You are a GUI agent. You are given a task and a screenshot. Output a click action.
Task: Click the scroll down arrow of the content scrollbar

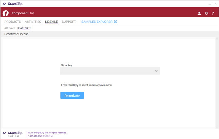[217, 127]
